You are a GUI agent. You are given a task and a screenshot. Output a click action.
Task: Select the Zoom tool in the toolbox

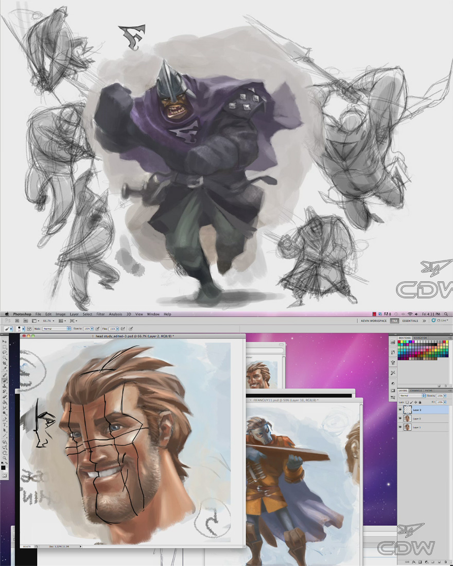(x=5, y=458)
